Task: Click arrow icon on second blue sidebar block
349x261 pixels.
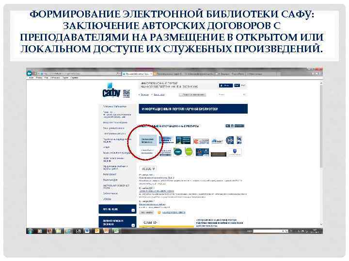Action: pos(133,225)
